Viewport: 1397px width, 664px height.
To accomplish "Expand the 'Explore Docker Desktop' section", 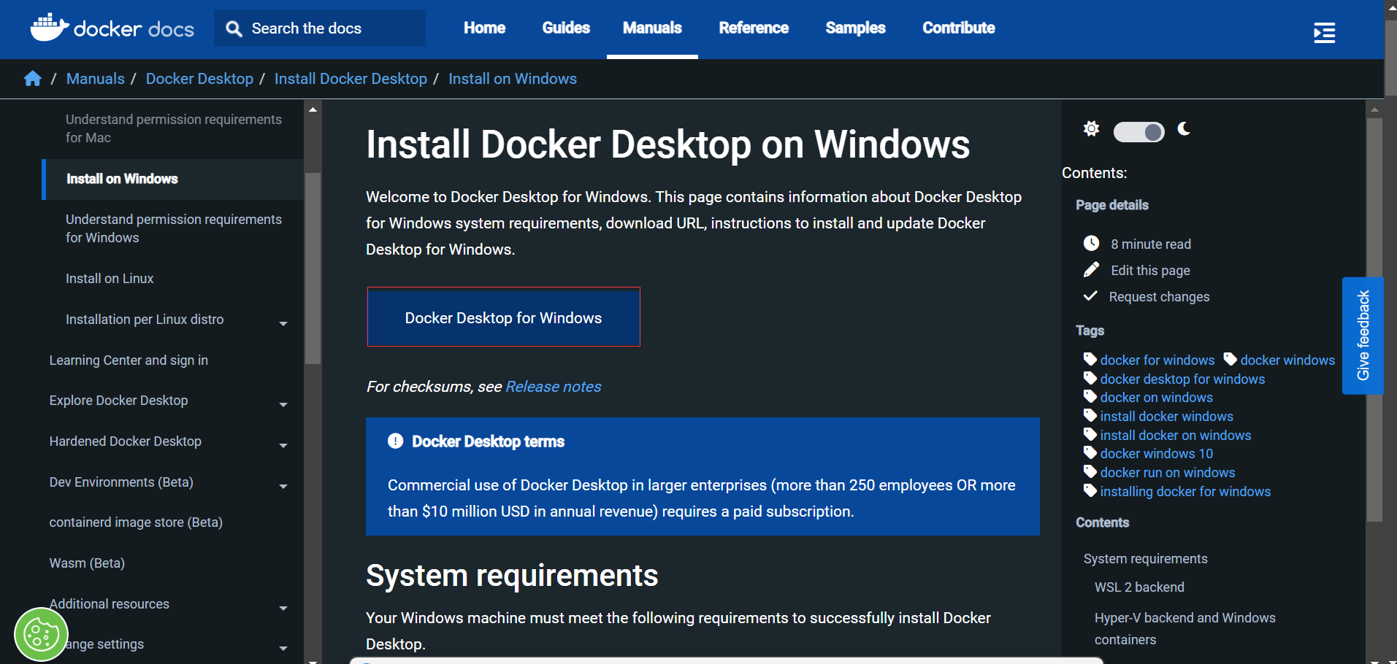I will (283, 404).
